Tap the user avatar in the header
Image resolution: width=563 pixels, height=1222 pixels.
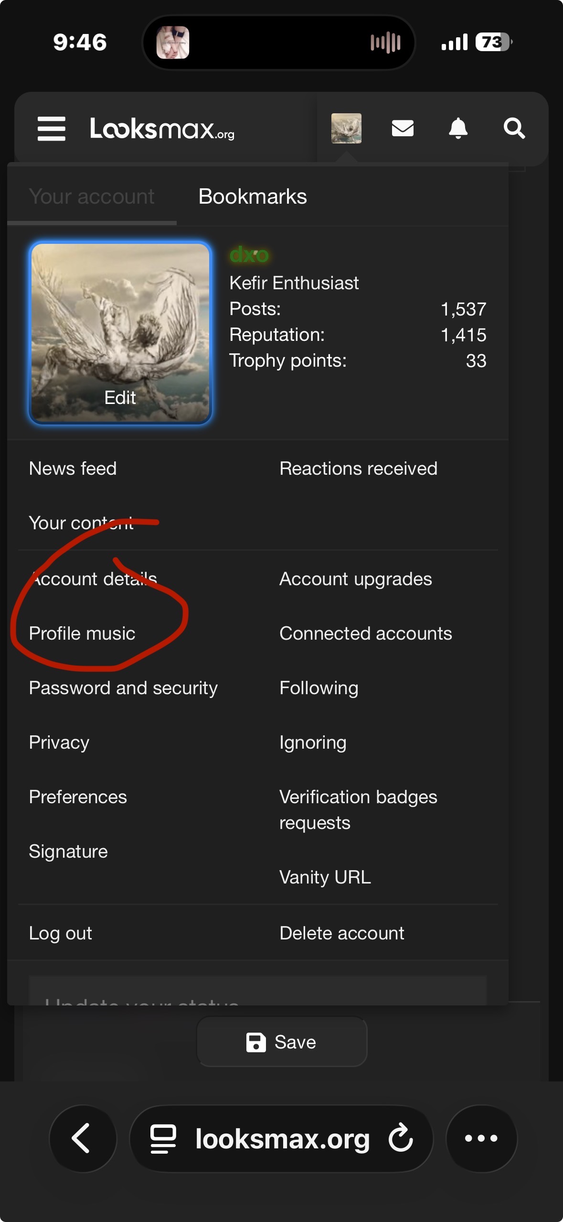[x=346, y=128]
